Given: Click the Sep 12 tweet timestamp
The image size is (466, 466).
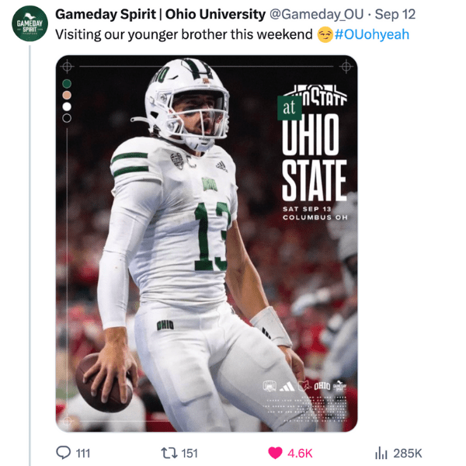Looking at the screenshot, I should click(x=395, y=15).
